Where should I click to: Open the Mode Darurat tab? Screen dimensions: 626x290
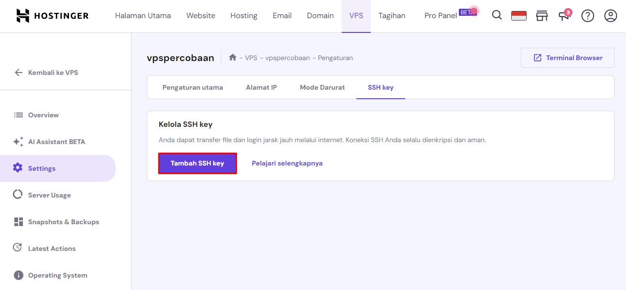click(x=322, y=87)
